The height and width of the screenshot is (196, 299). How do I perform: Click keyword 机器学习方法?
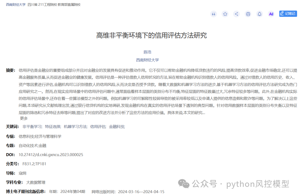pyautogui.click(x=75, y=127)
